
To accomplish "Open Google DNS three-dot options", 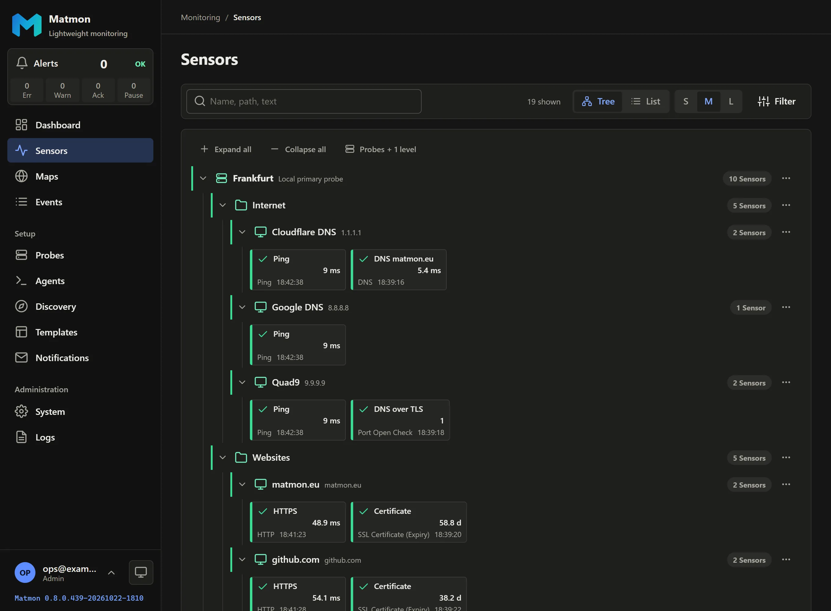I will (x=786, y=307).
